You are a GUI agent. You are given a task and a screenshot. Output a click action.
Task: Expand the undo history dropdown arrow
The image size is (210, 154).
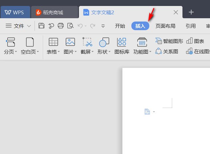86,26
